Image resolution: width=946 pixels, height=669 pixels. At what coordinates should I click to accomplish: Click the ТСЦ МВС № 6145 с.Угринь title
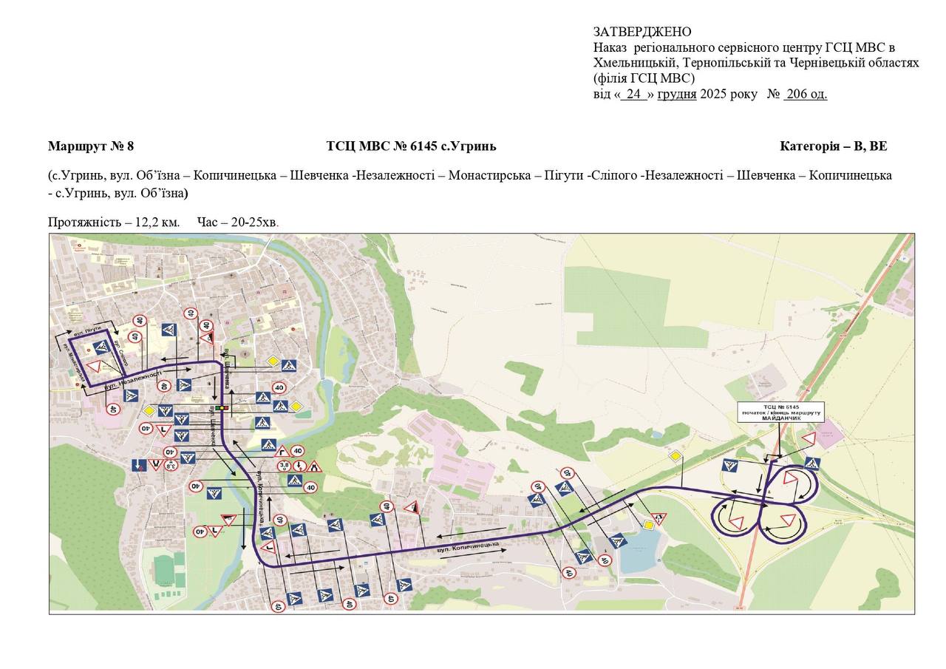pos(411,146)
